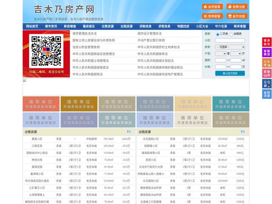Open 城市管理执法办法 link
272x204 pixels.
point(85,34)
